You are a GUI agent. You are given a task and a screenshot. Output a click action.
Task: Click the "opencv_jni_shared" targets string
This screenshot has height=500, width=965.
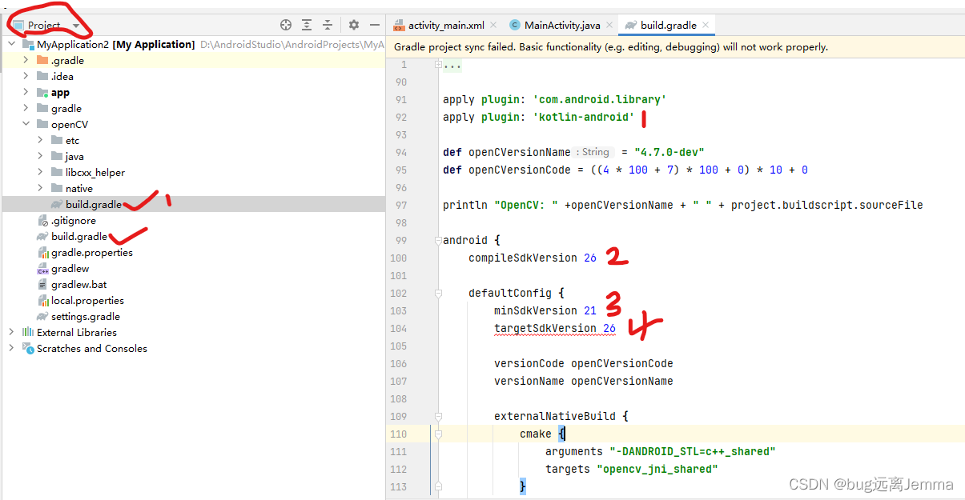coord(657,469)
